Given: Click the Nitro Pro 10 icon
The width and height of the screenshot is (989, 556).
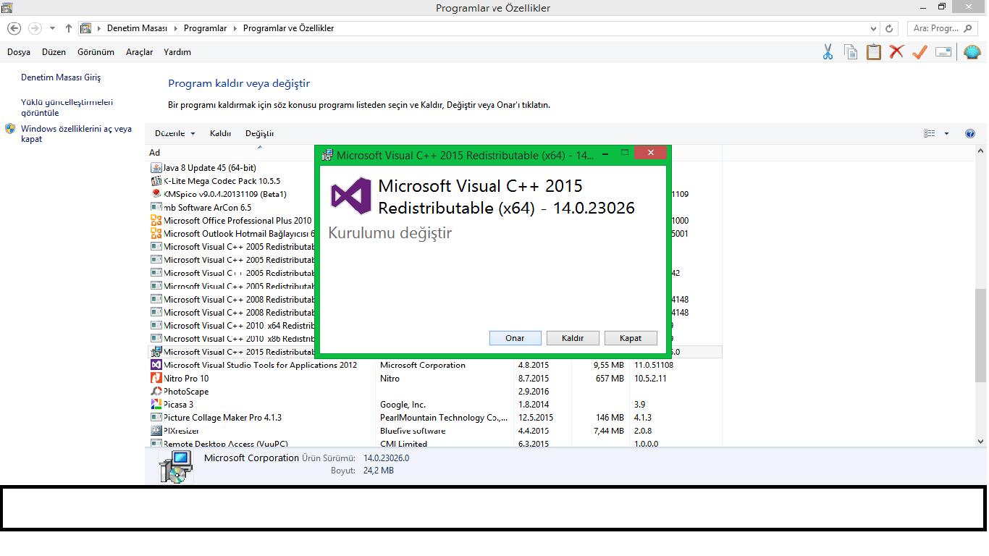Looking at the screenshot, I should (156, 379).
